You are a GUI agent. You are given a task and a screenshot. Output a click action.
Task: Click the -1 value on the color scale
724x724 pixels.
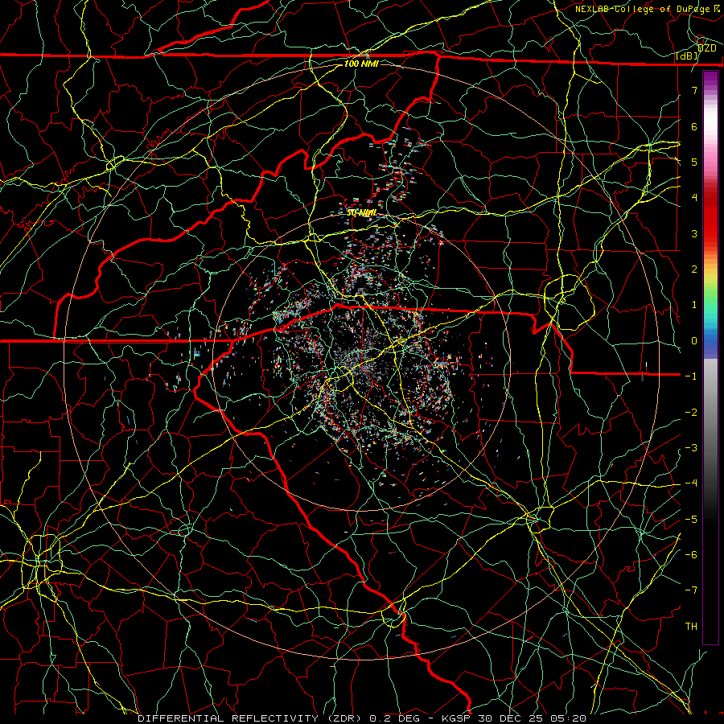click(x=691, y=376)
